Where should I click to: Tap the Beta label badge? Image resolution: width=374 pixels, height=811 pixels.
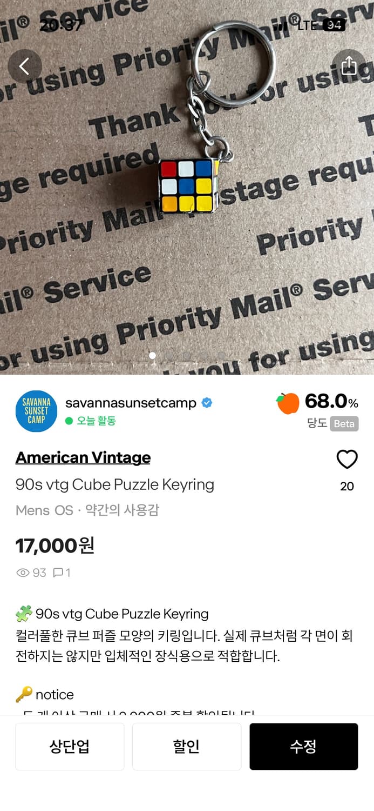click(x=344, y=423)
